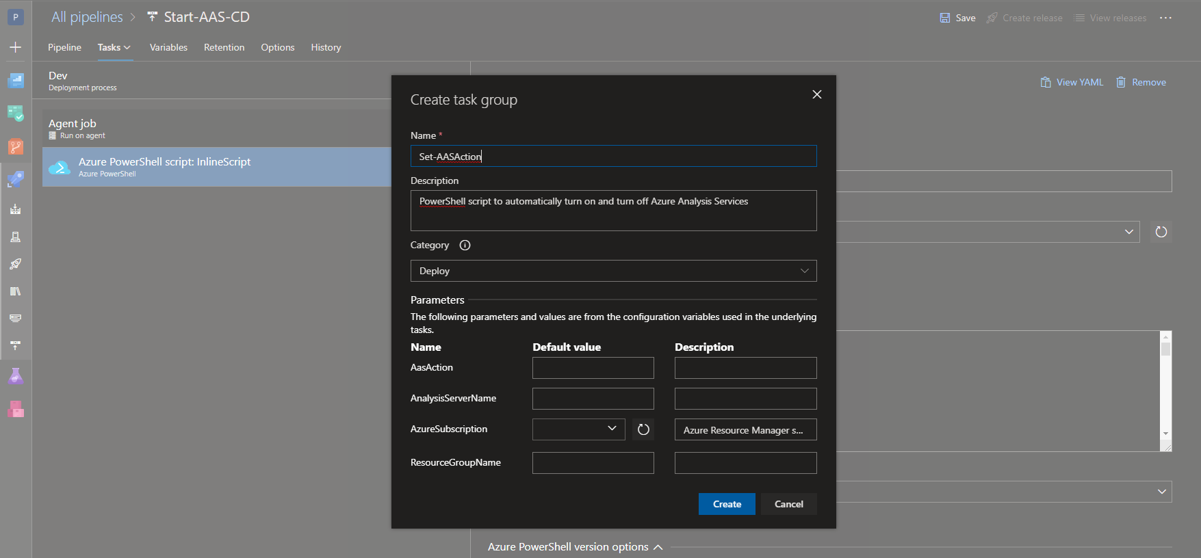Select the Agent job row
This screenshot has width=1201, height=558.
click(217, 129)
